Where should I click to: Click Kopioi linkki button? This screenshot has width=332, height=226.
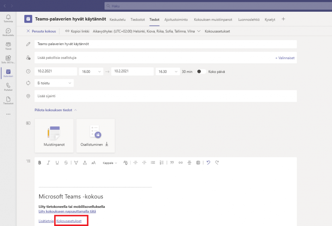click(x=77, y=31)
